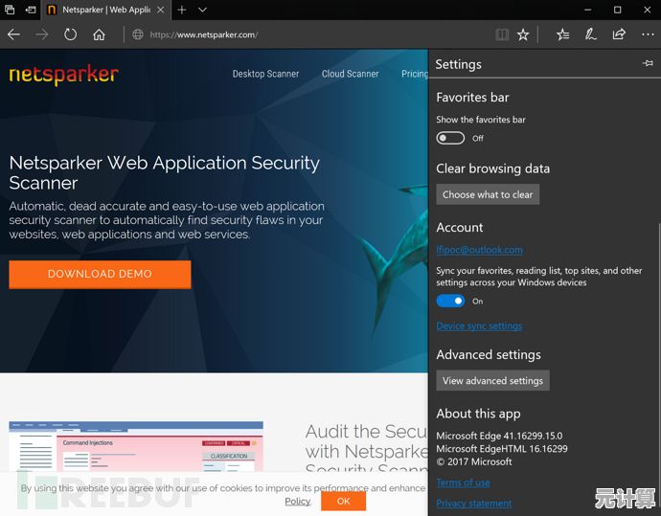
Task: Click the forward navigation arrow
Action: [x=41, y=34]
